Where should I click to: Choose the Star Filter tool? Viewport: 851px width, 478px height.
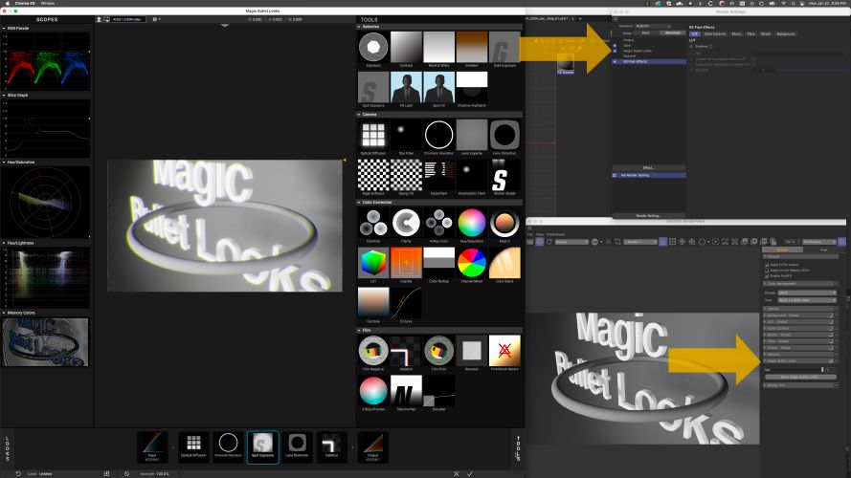406,135
